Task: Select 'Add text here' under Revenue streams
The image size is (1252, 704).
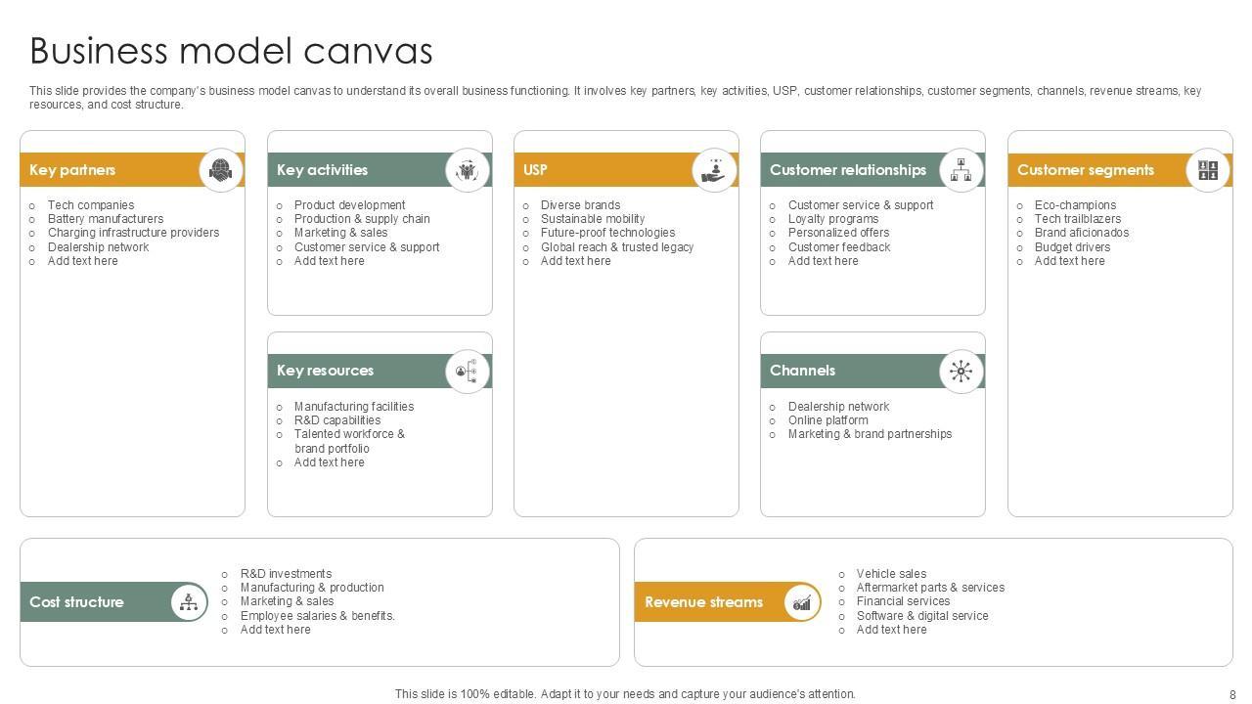Action: 891,630
